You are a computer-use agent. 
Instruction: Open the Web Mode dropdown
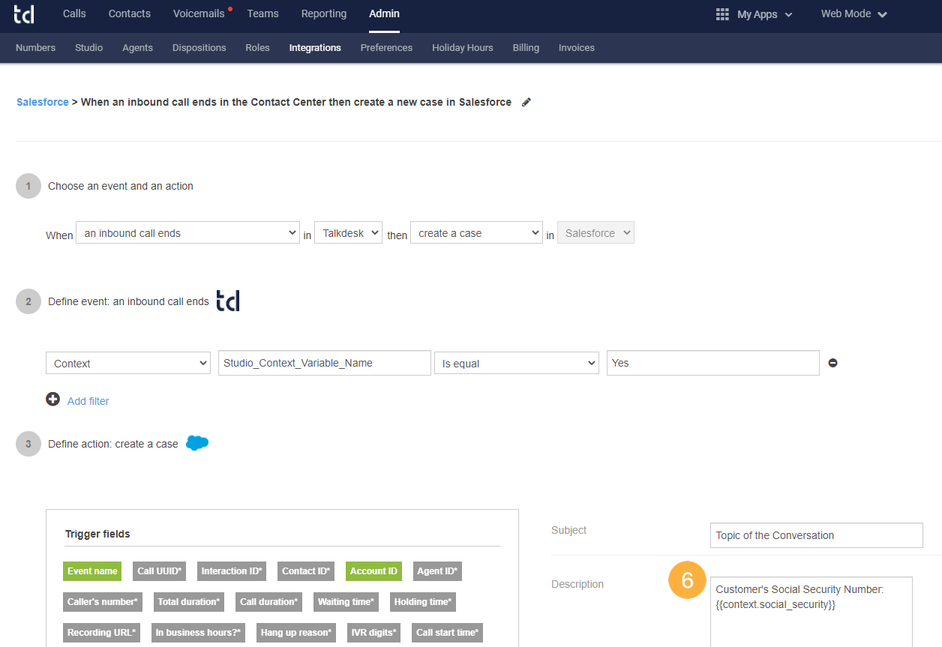pos(854,14)
